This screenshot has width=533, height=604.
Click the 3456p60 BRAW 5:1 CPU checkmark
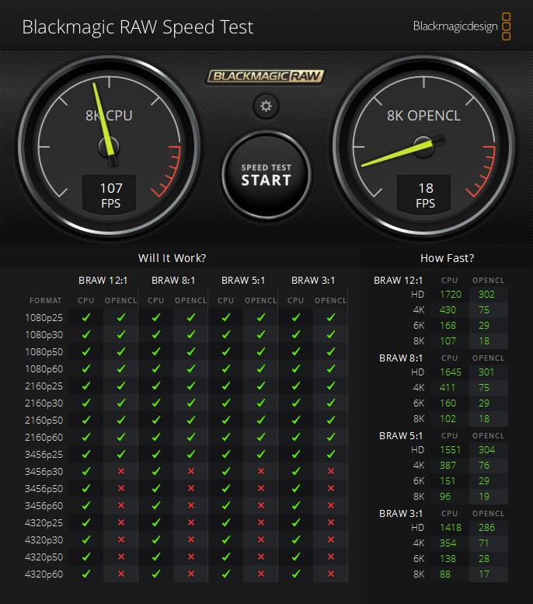(x=226, y=505)
